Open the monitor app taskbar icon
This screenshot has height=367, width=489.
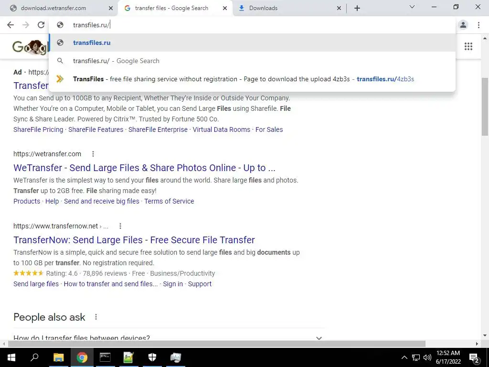point(176,357)
